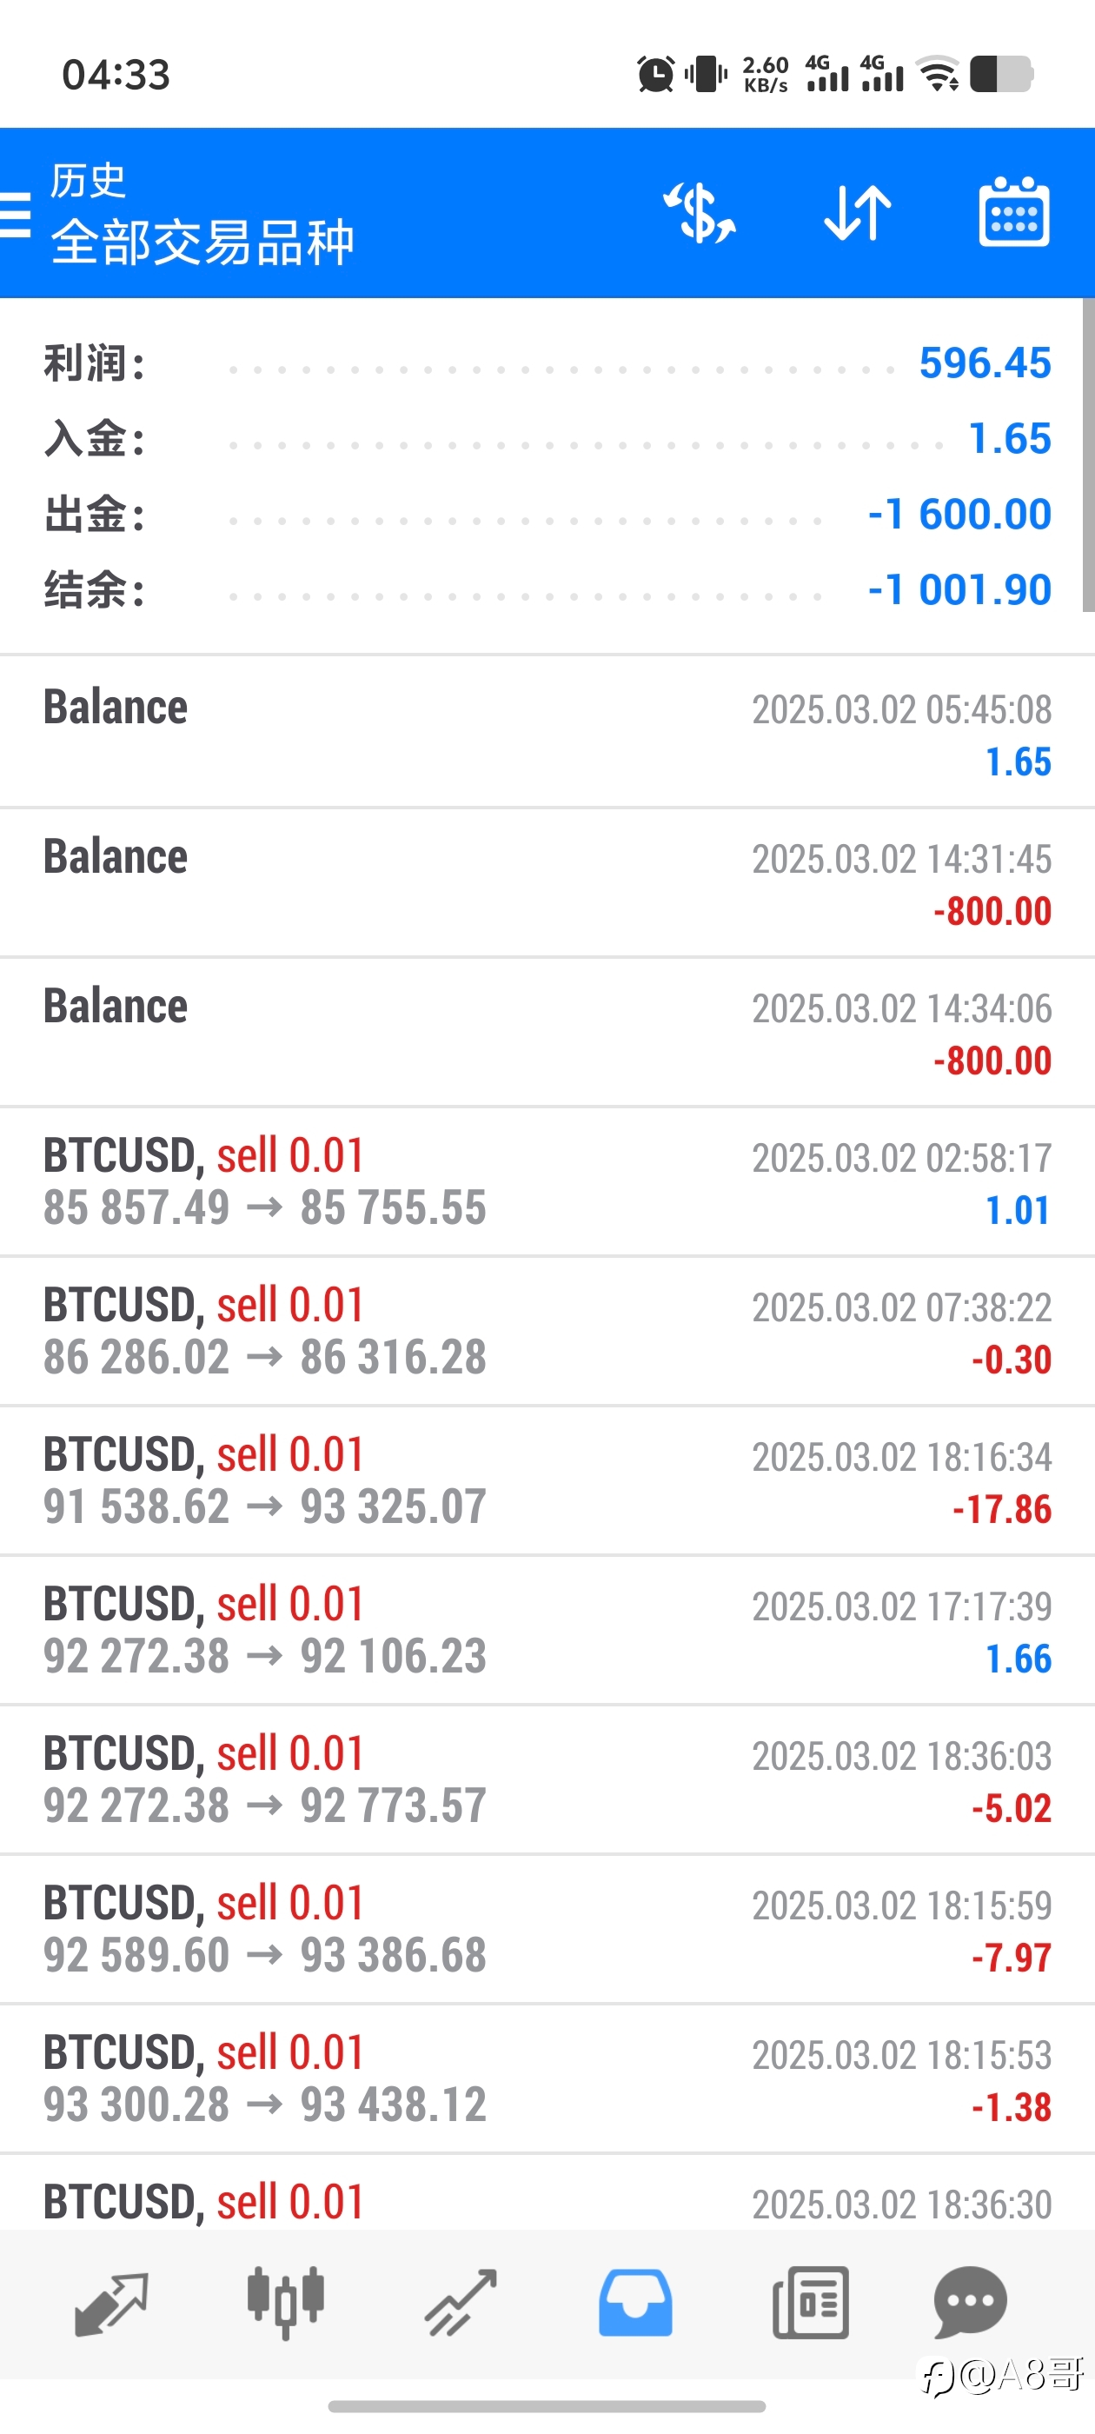The width and height of the screenshot is (1095, 2434).
Task: Open the candlestick chart tab
Action: (x=285, y=2303)
